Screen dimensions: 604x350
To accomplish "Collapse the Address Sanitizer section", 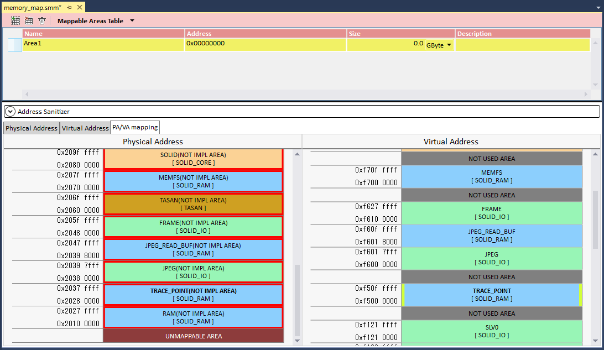I will click(x=10, y=112).
